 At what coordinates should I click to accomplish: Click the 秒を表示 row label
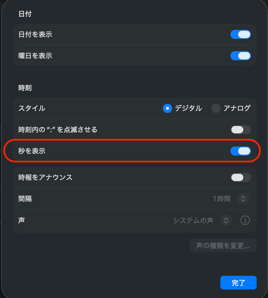32,151
